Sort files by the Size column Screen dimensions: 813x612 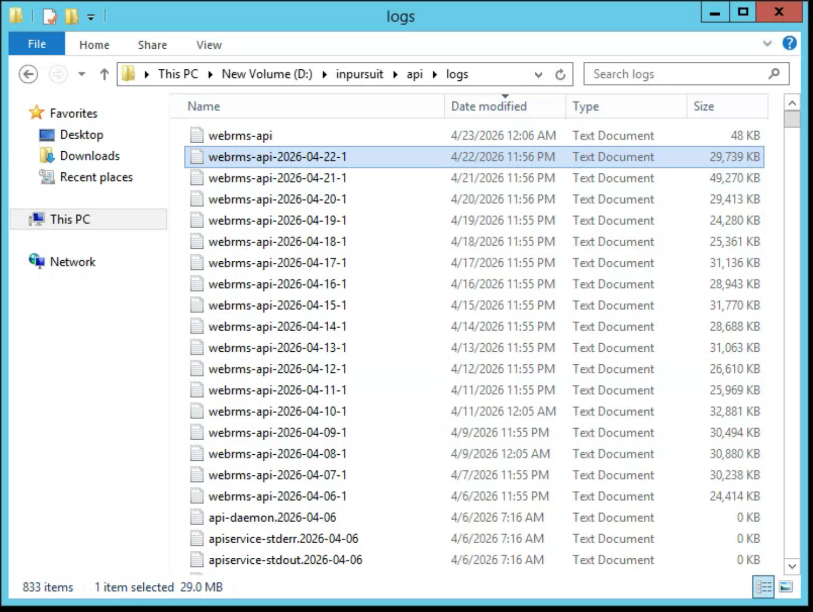tap(704, 106)
